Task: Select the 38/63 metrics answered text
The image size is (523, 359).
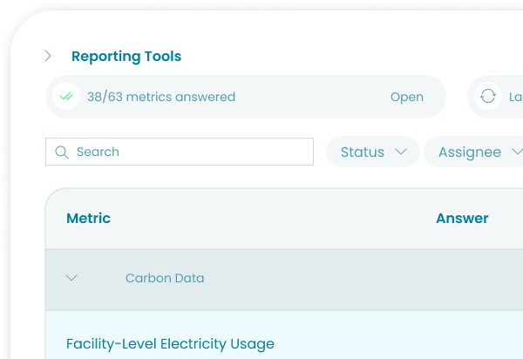Action: coord(161,97)
